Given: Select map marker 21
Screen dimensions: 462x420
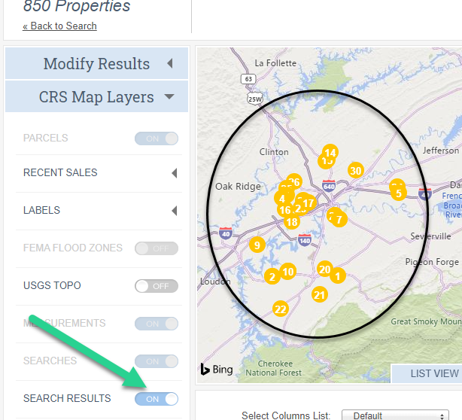Looking at the screenshot, I should pos(320,294).
